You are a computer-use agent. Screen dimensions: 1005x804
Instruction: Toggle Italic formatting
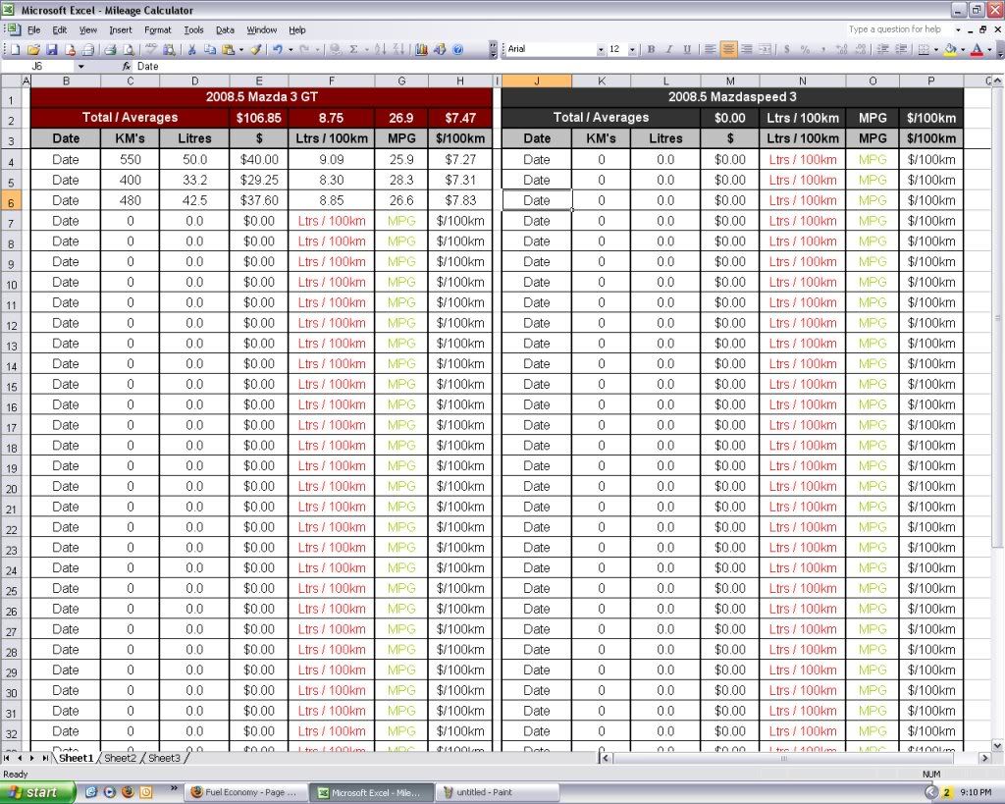(668, 49)
